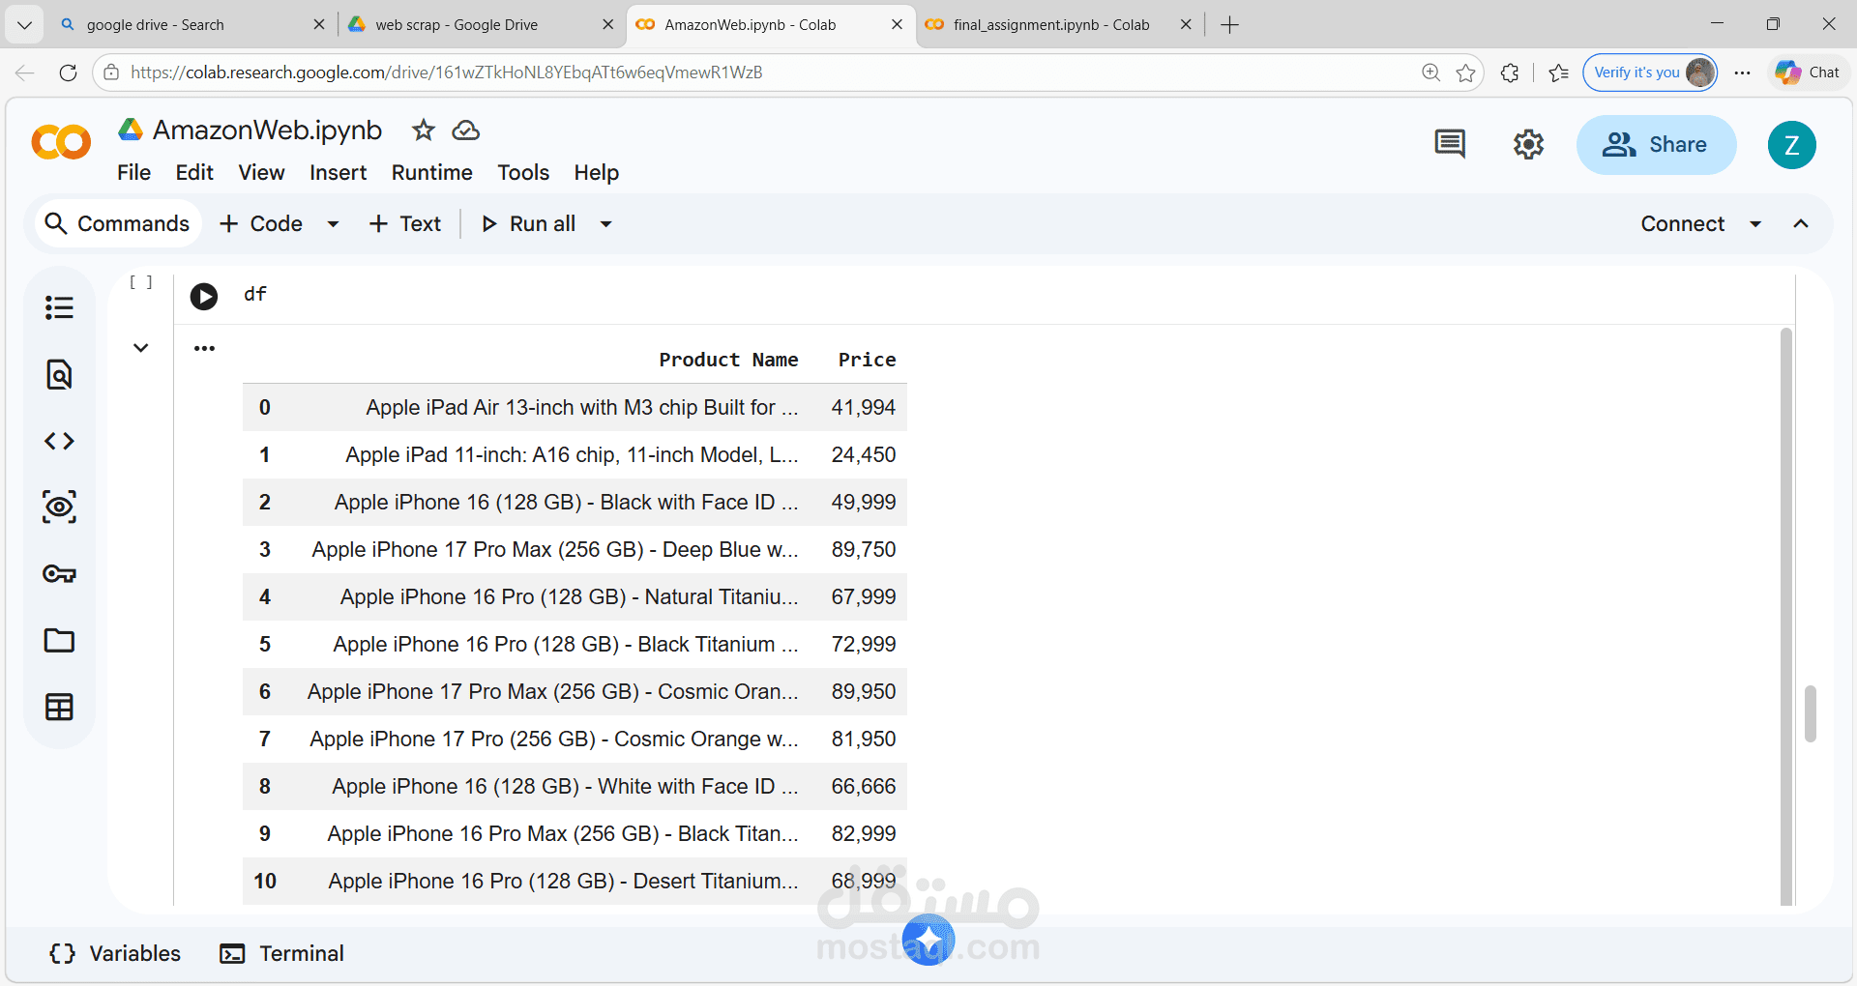
Task: Expand the Run all options dropdown
Action: click(606, 224)
